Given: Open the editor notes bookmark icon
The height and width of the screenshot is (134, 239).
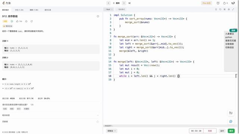Looking at the screenshot, I should 216,9.
